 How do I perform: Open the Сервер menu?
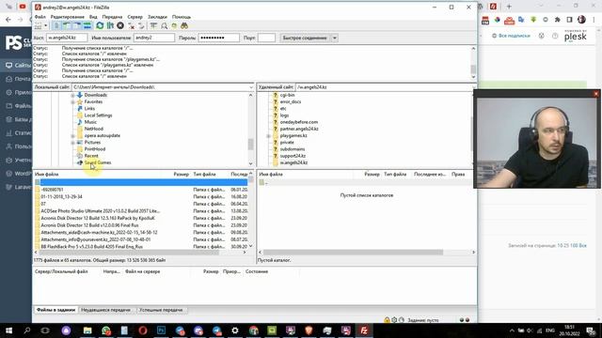click(x=135, y=17)
